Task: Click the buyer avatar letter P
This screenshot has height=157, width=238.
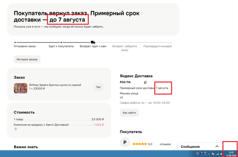Action: (x=125, y=142)
